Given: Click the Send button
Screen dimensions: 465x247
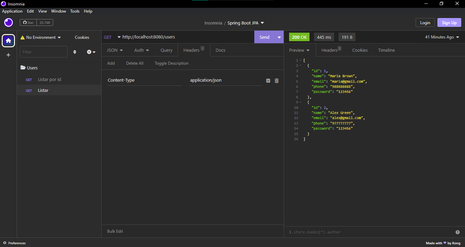Looking at the screenshot, I should pos(265,37).
